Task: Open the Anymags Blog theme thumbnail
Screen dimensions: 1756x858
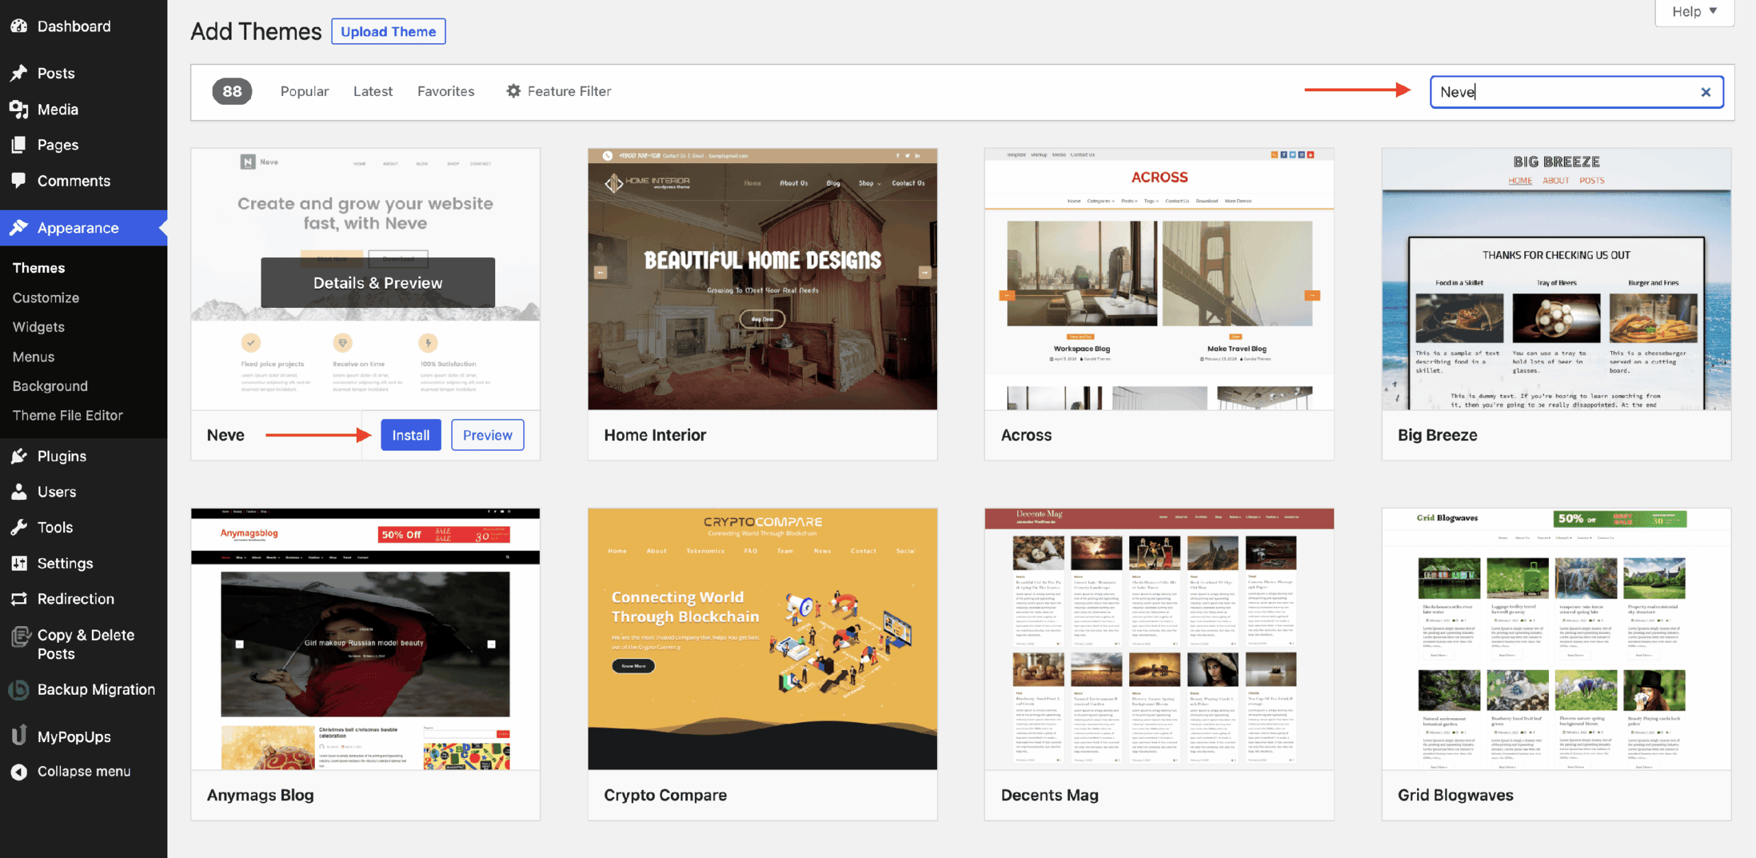Action: [x=366, y=639]
